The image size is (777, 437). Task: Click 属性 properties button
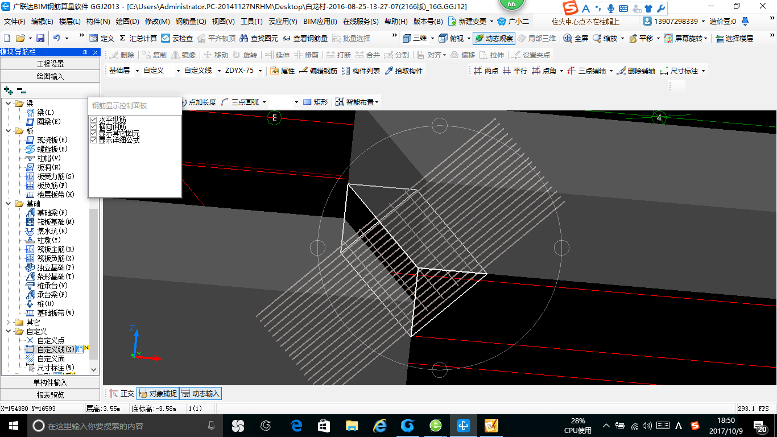click(x=282, y=71)
